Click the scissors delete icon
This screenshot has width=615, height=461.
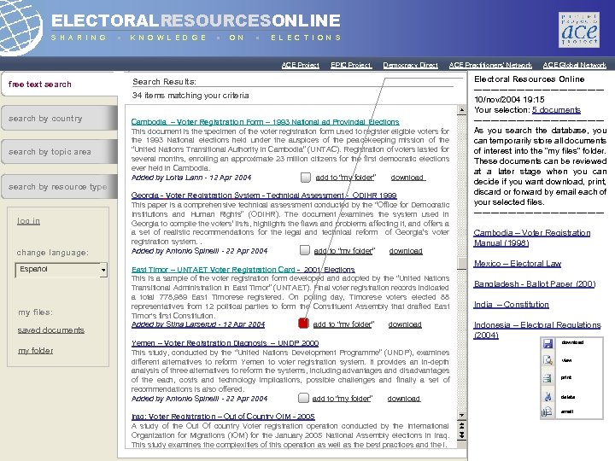[548, 396]
